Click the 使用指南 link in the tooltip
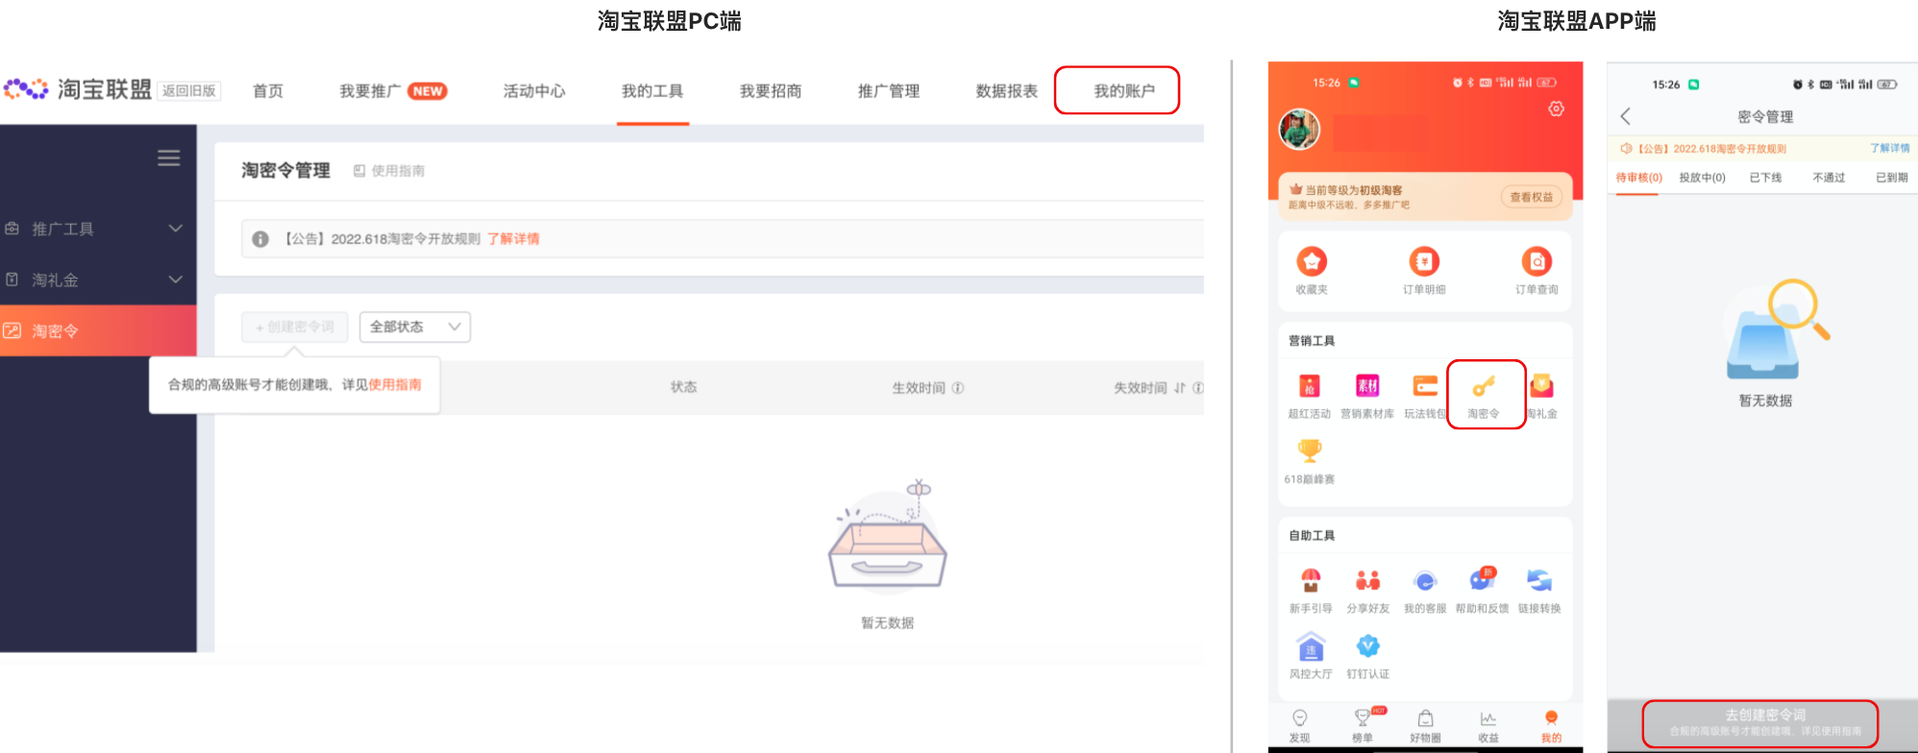1918x753 pixels. tap(395, 384)
